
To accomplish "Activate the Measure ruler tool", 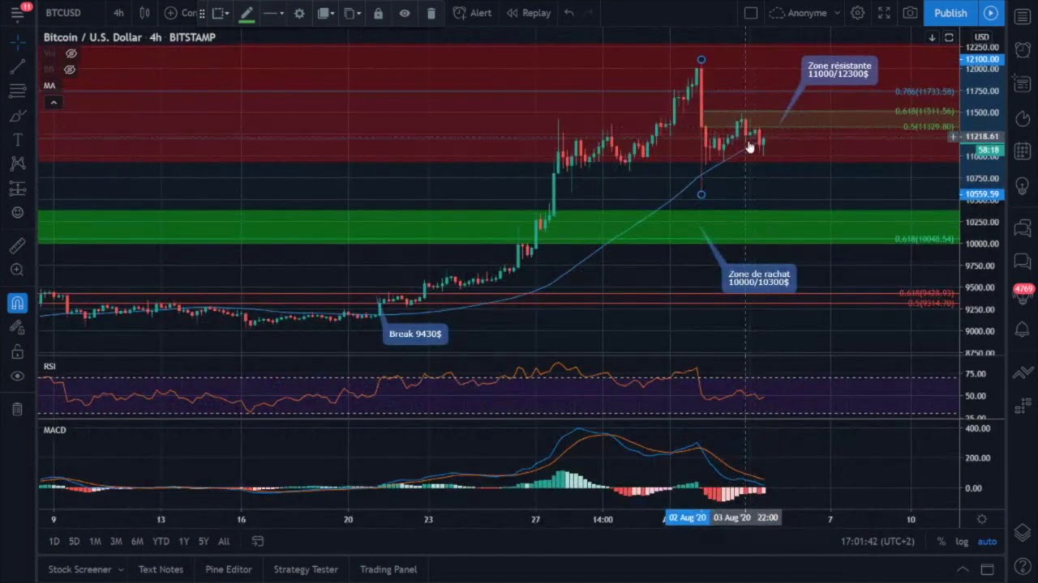I will click(x=18, y=245).
